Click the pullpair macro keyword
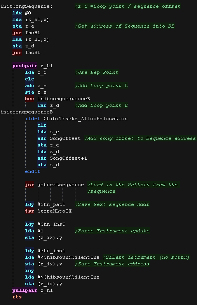Image resolution: width=197 pixels, height=305 pixels. [x=25, y=290]
